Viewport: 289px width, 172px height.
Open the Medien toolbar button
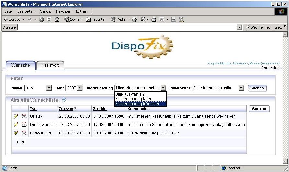click(119, 19)
